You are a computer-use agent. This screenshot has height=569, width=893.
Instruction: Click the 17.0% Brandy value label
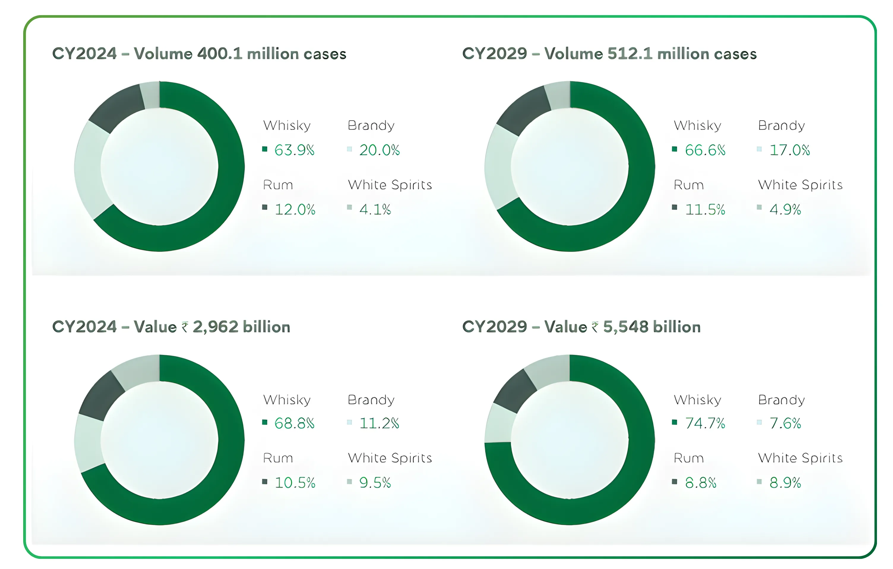(x=790, y=150)
